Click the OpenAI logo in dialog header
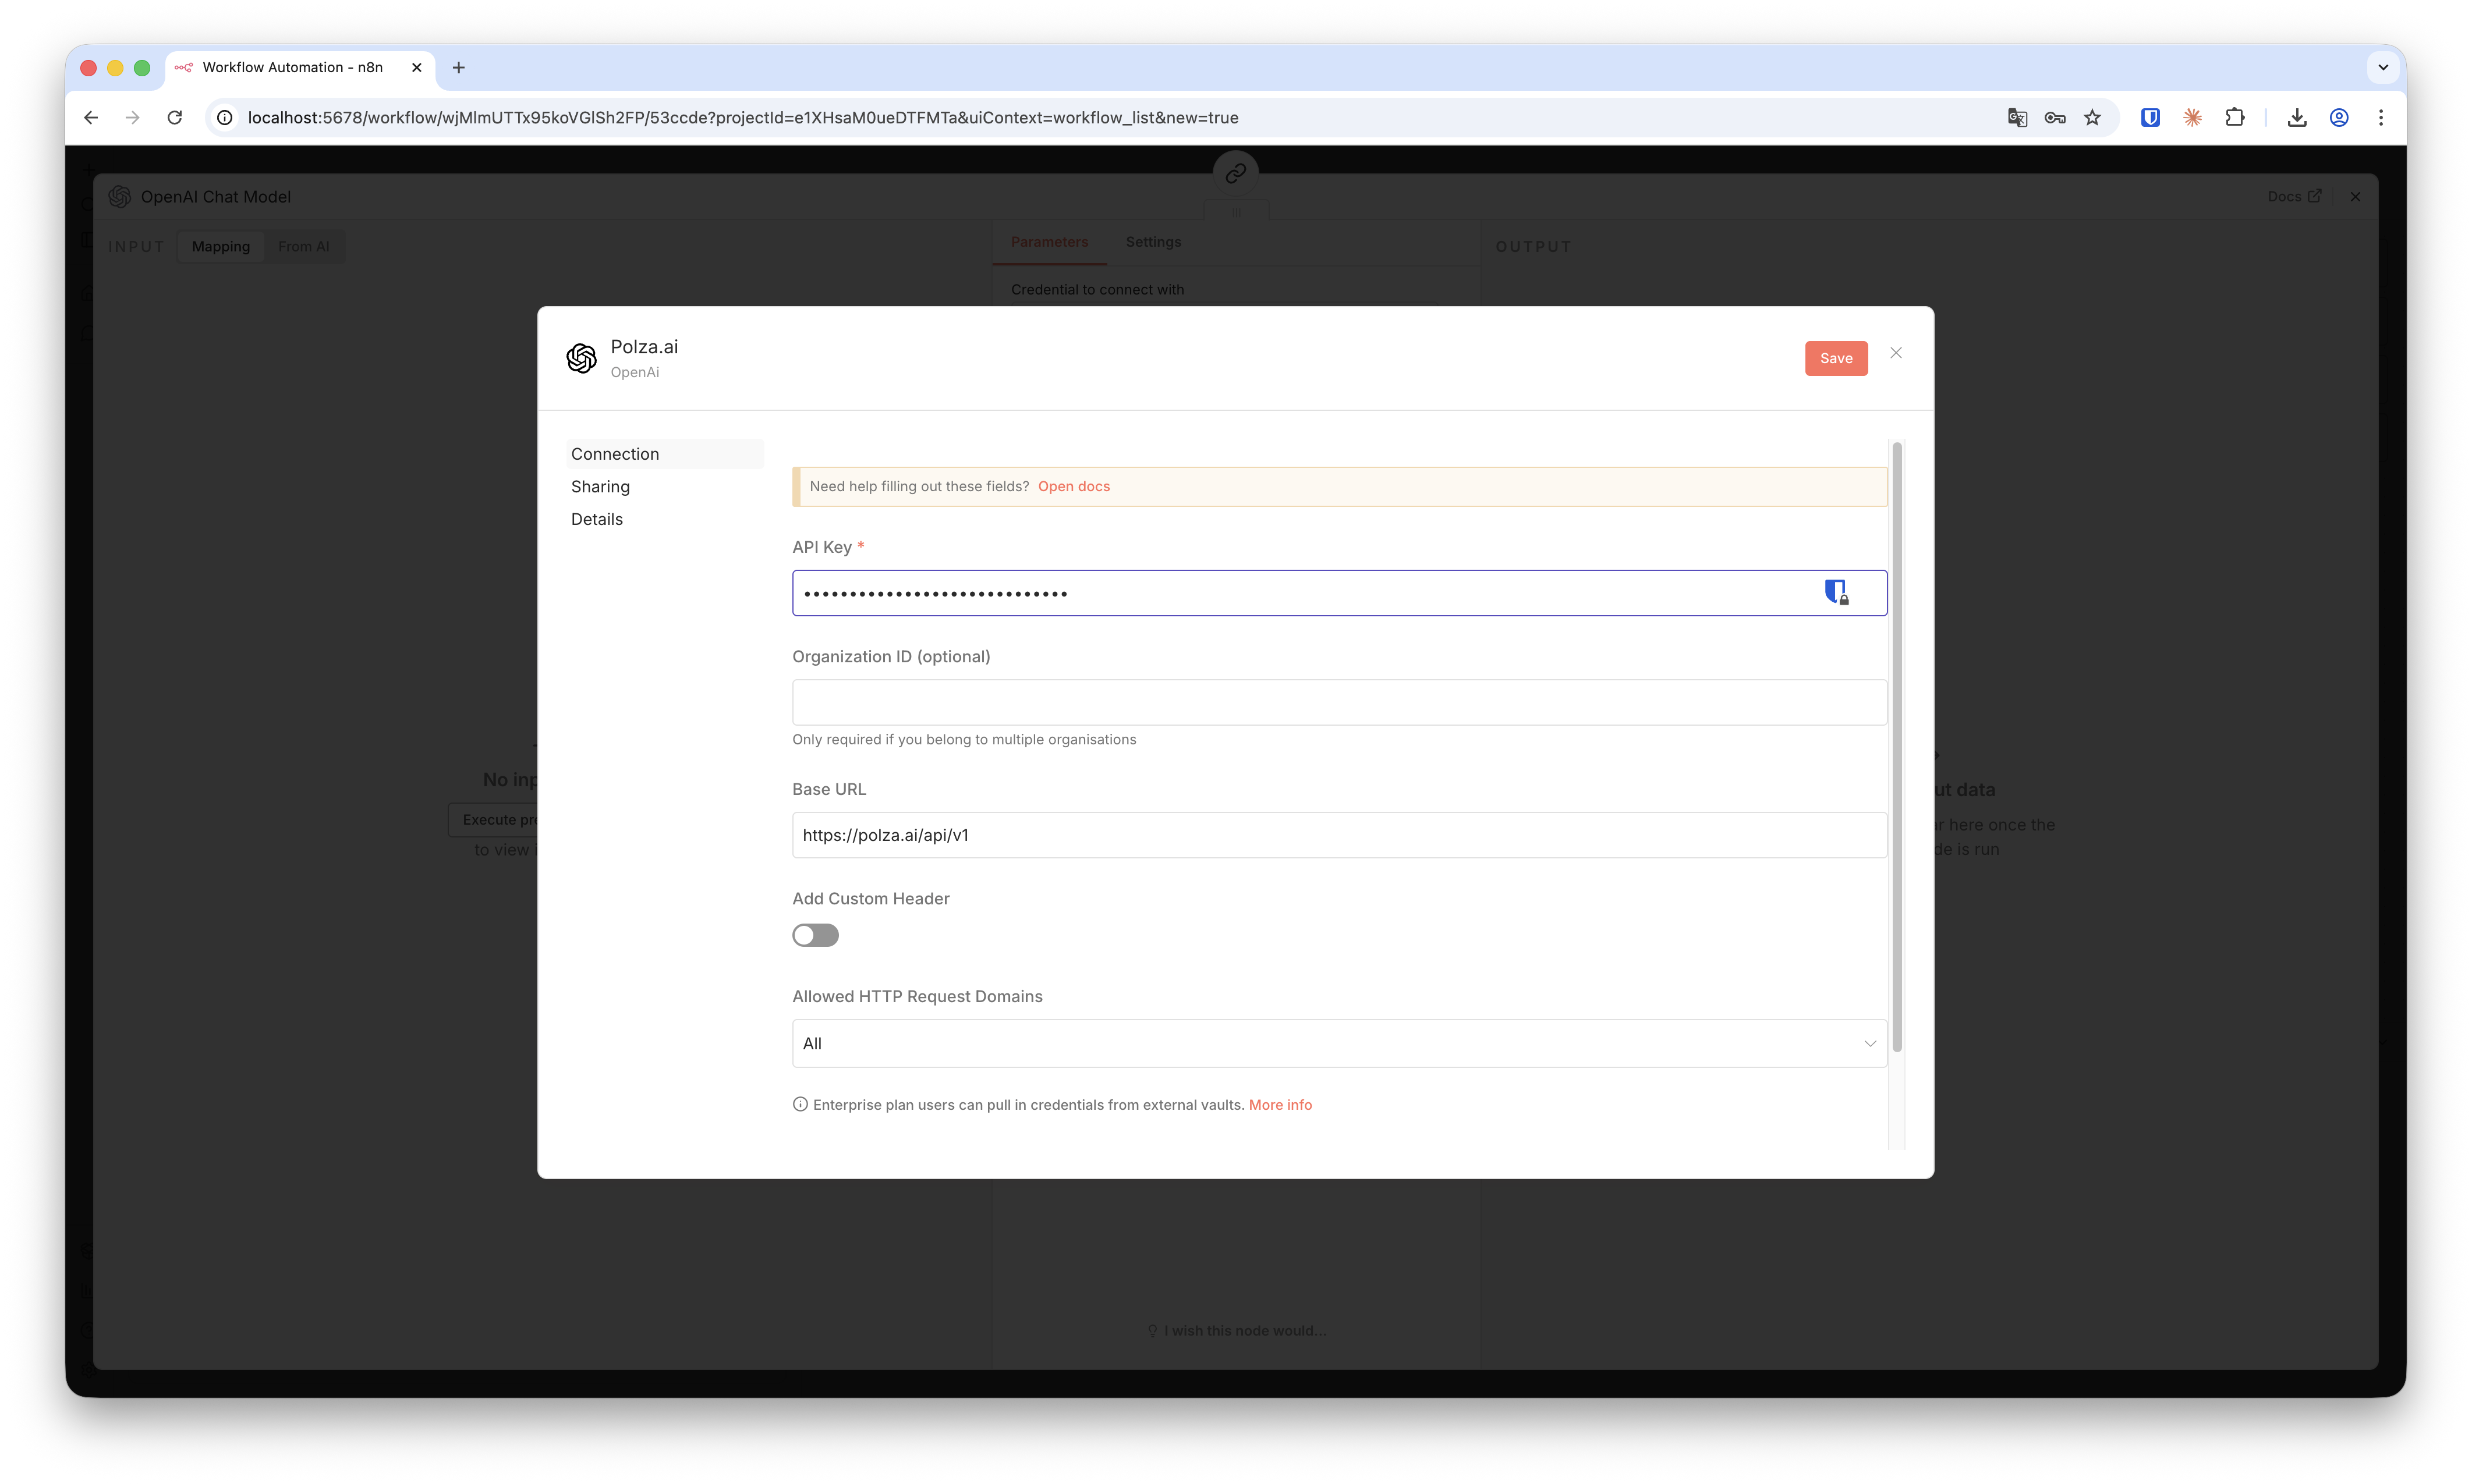 (x=581, y=358)
